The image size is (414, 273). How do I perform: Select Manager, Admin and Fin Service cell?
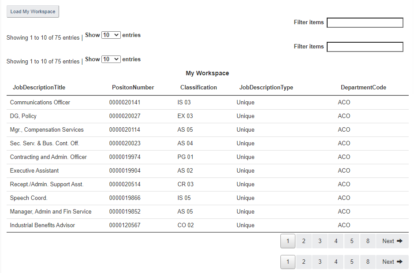(x=51, y=211)
